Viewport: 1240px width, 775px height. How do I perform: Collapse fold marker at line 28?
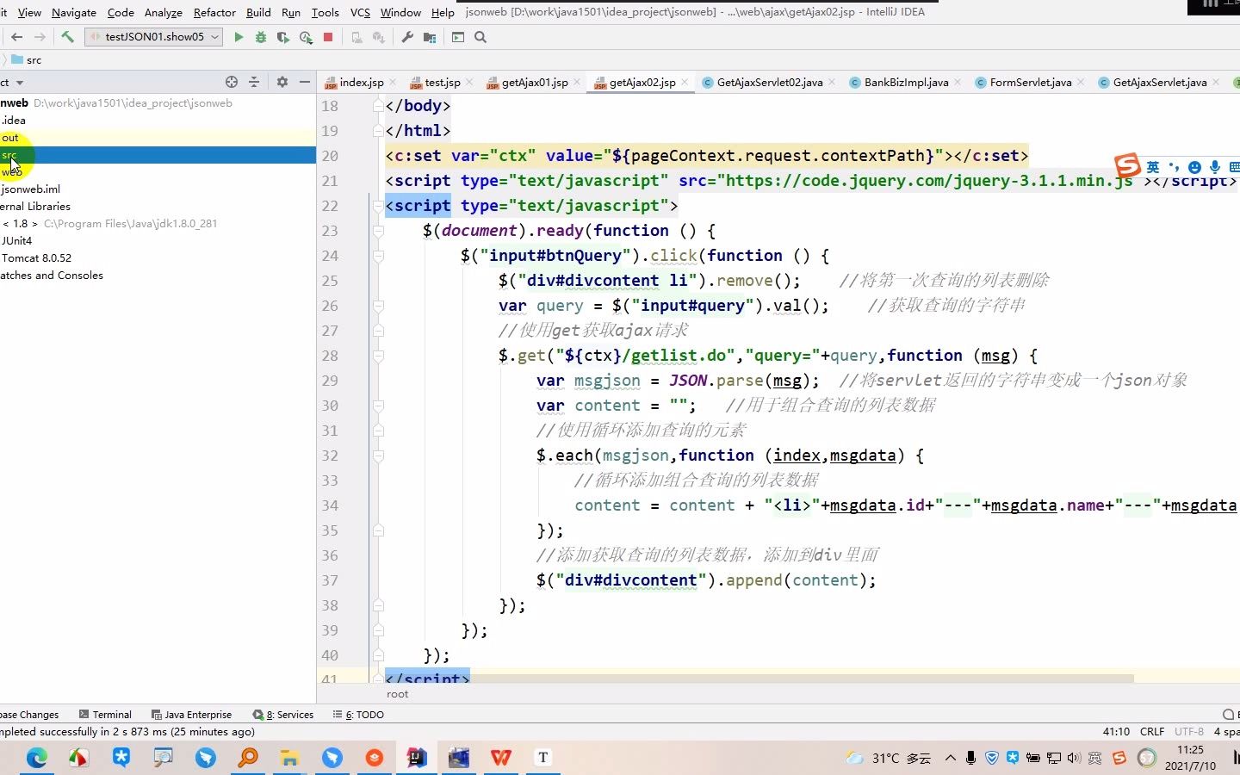[377, 356]
